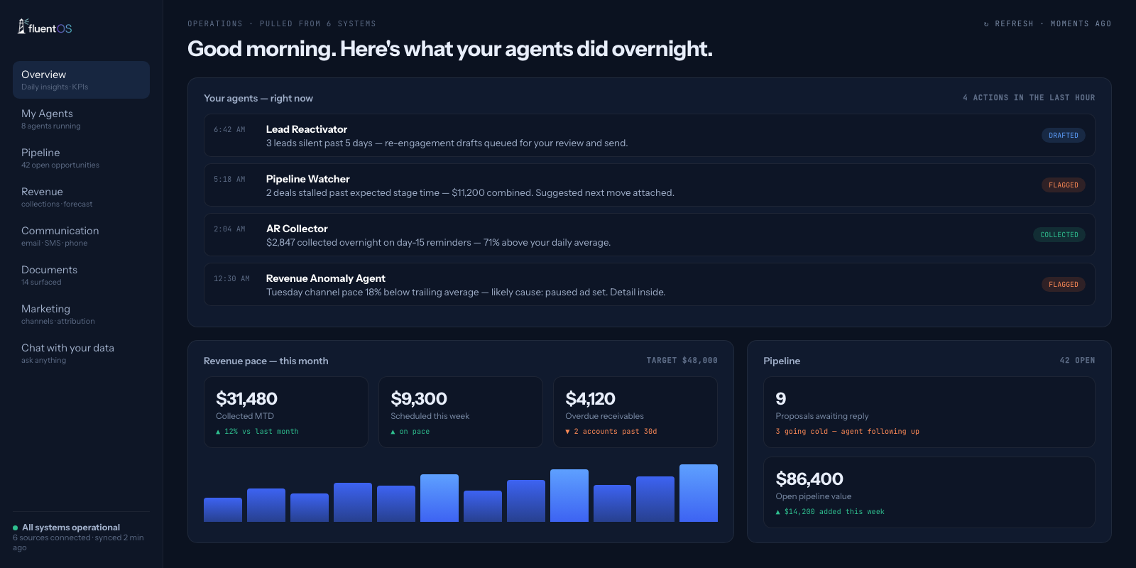Open the Revenue Anomaly Agent row

(649, 285)
